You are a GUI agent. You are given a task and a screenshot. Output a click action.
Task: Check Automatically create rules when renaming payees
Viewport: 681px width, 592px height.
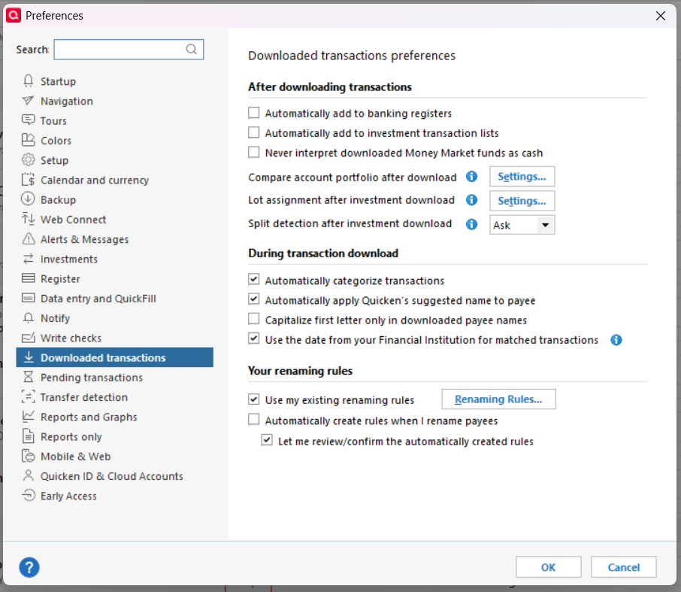pyautogui.click(x=253, y=420)
